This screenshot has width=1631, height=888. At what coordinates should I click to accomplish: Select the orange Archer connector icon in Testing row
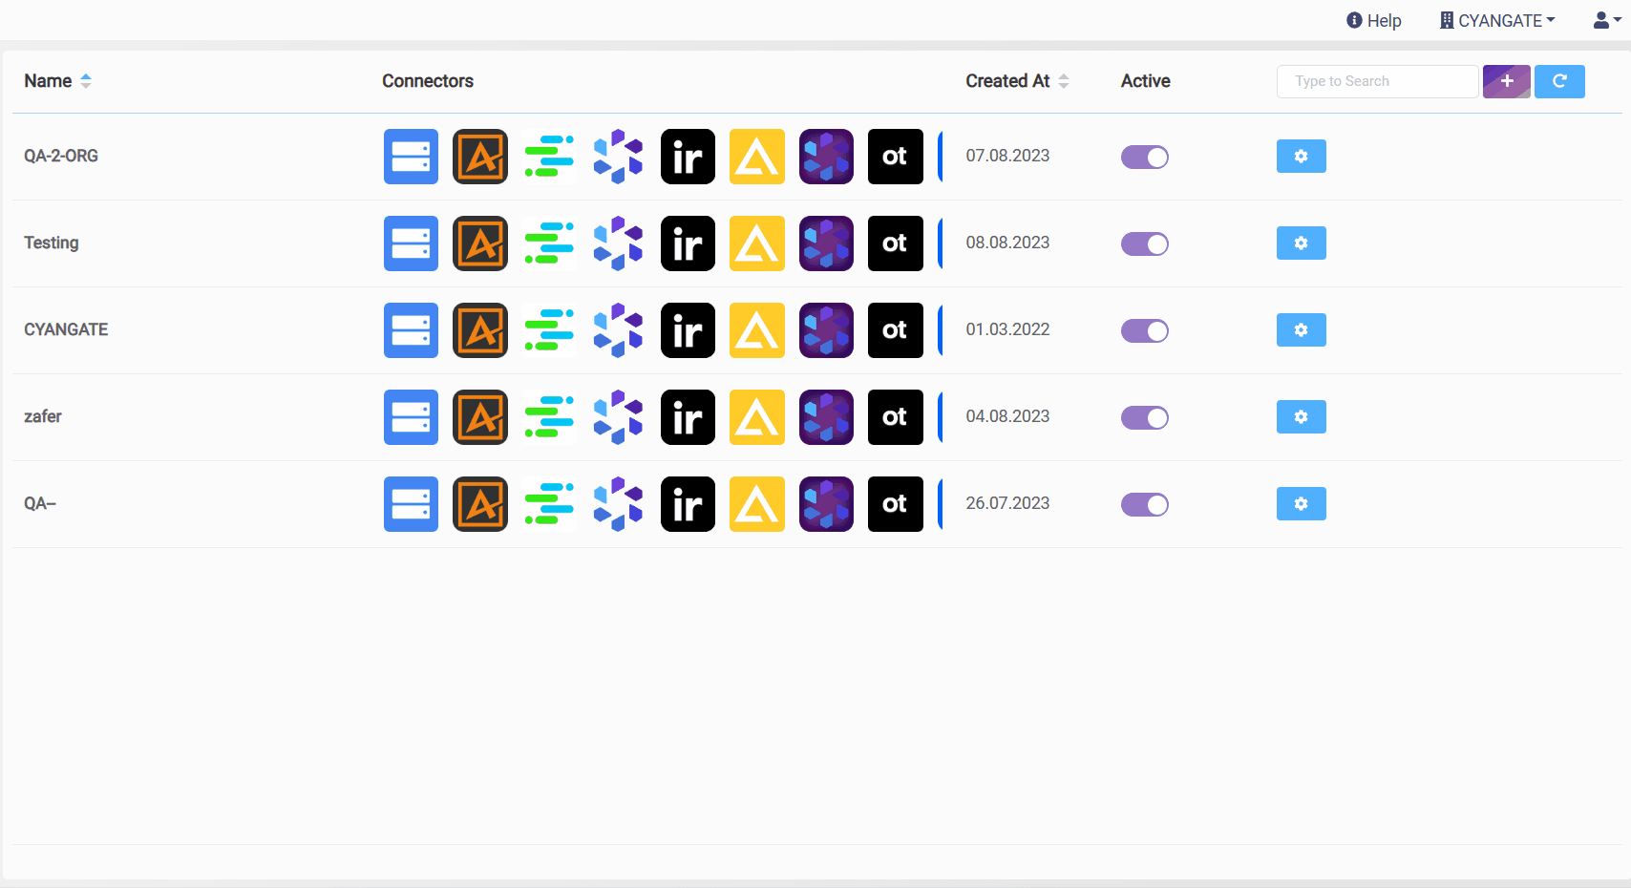(x=479, y=243)
